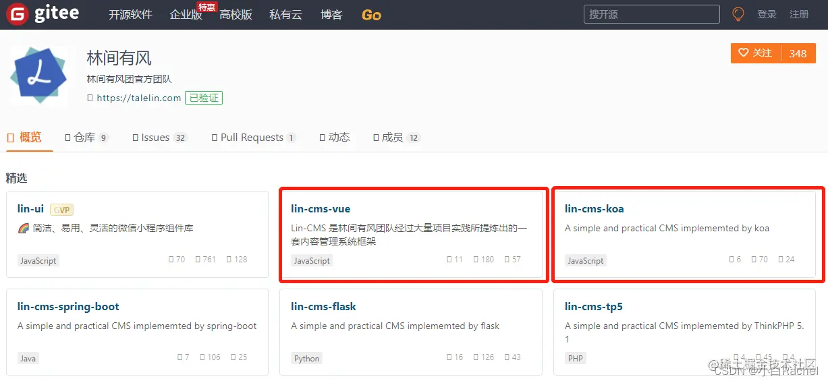Image resolution: width=828 pixels, height=383 pixels.
Task: Click Python language tag on lin-cms-flask
Action: [x=307, y=358]
